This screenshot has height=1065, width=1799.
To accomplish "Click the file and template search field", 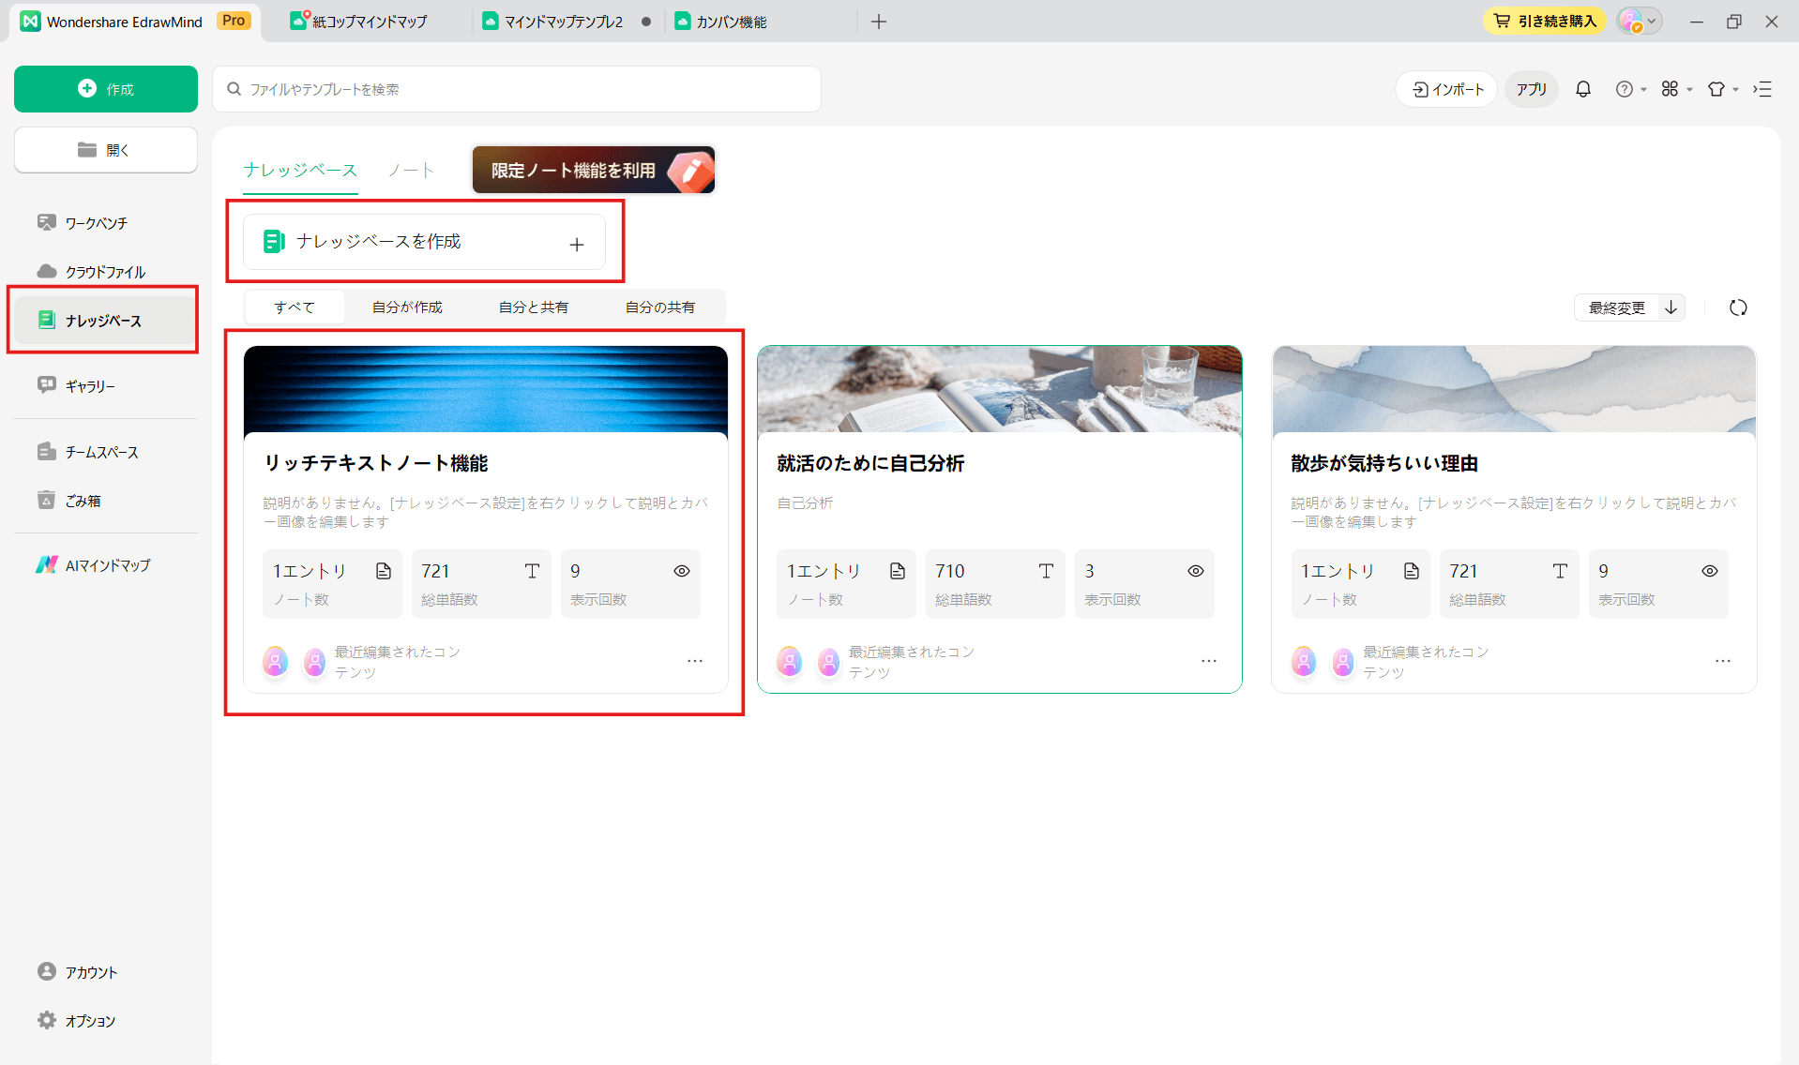I will (x=517, y=88).
